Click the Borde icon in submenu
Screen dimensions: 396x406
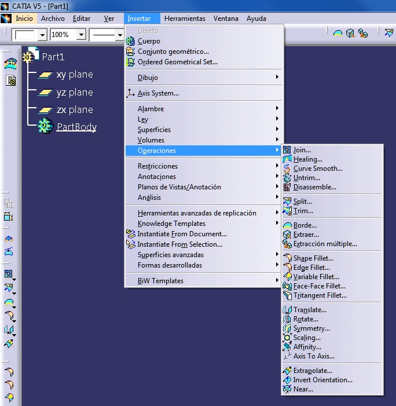pos(287,225)
